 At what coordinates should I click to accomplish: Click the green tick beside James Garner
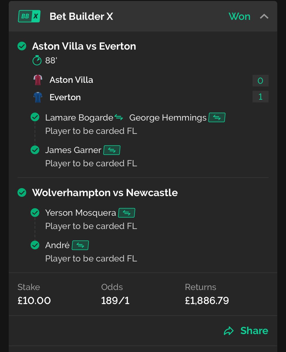click(35, 150)
